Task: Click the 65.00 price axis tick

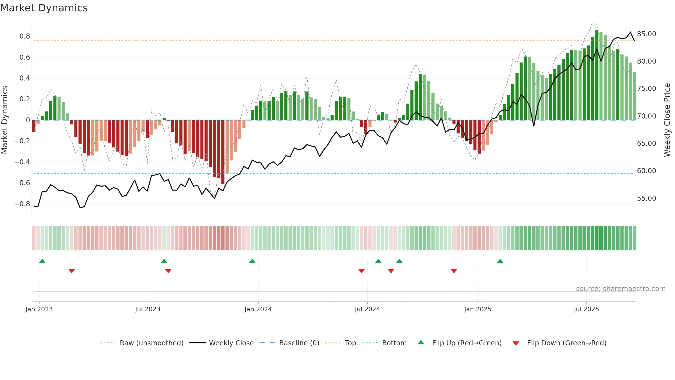Action: point(646,144)
